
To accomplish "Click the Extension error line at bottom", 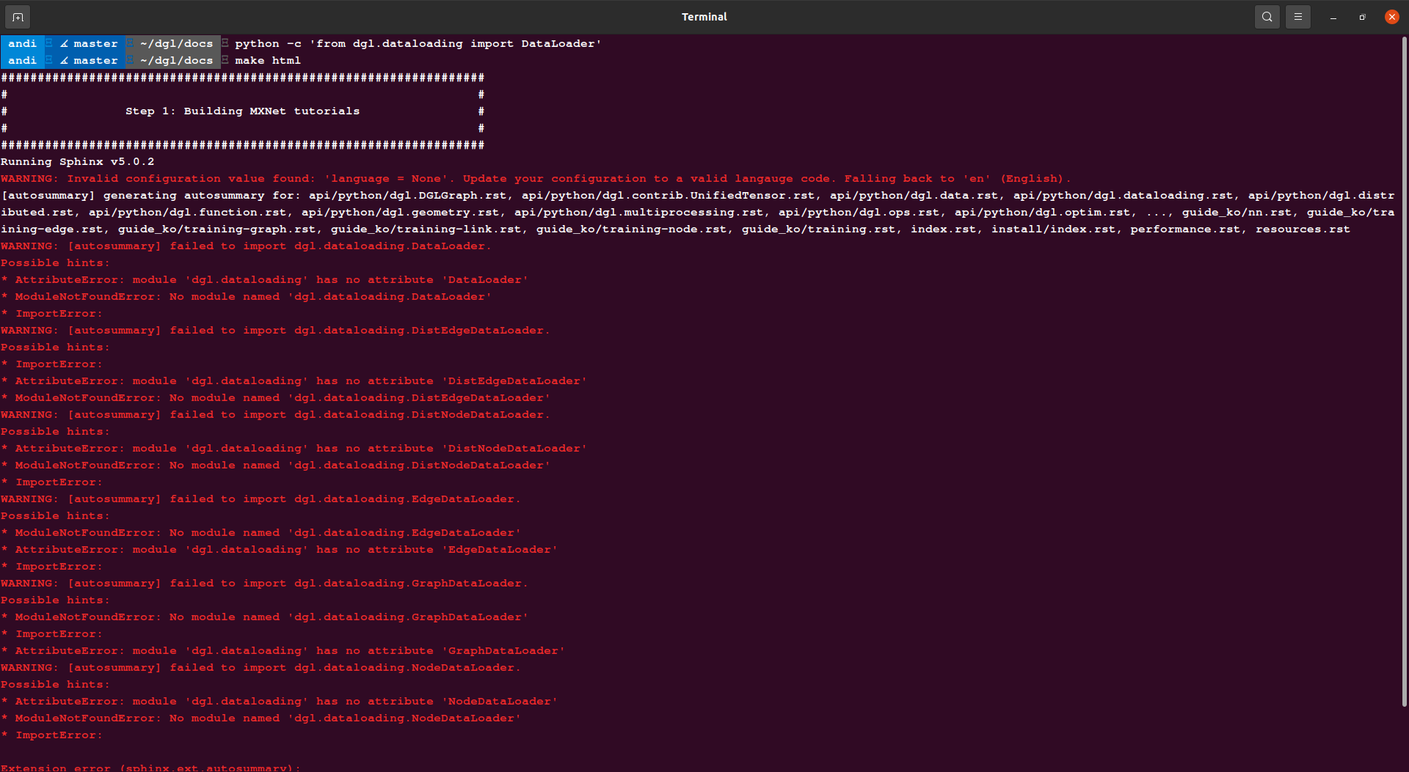I will click(150, 768).
